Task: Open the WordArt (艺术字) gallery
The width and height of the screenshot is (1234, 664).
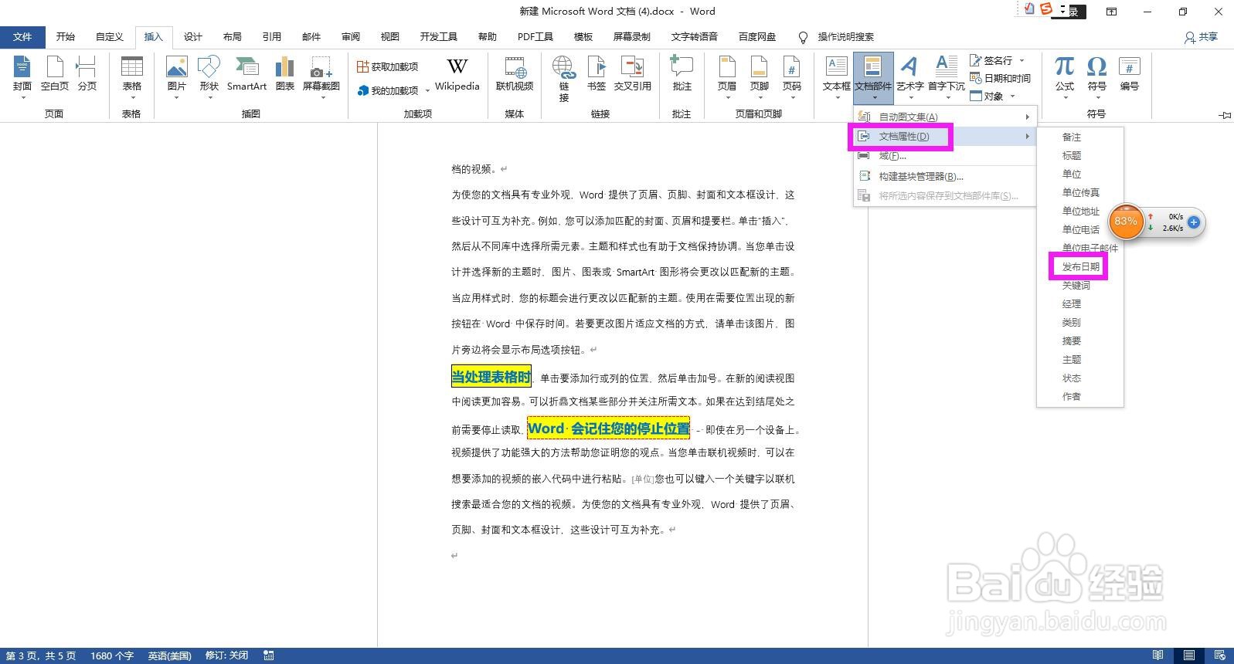Action: (x=909, y=76)
